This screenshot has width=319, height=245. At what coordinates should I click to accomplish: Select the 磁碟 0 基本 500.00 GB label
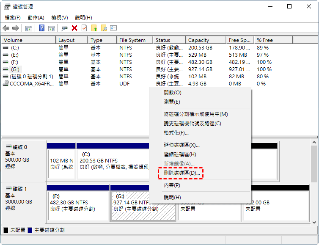(24, 161)
